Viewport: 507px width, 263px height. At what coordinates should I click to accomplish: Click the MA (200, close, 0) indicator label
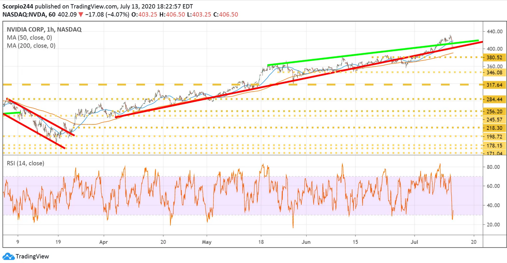(31, 46)
